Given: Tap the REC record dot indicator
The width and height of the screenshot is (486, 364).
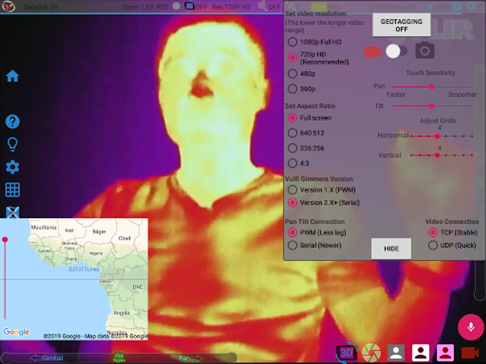Looking at the screenshot, I should point(176,6).
